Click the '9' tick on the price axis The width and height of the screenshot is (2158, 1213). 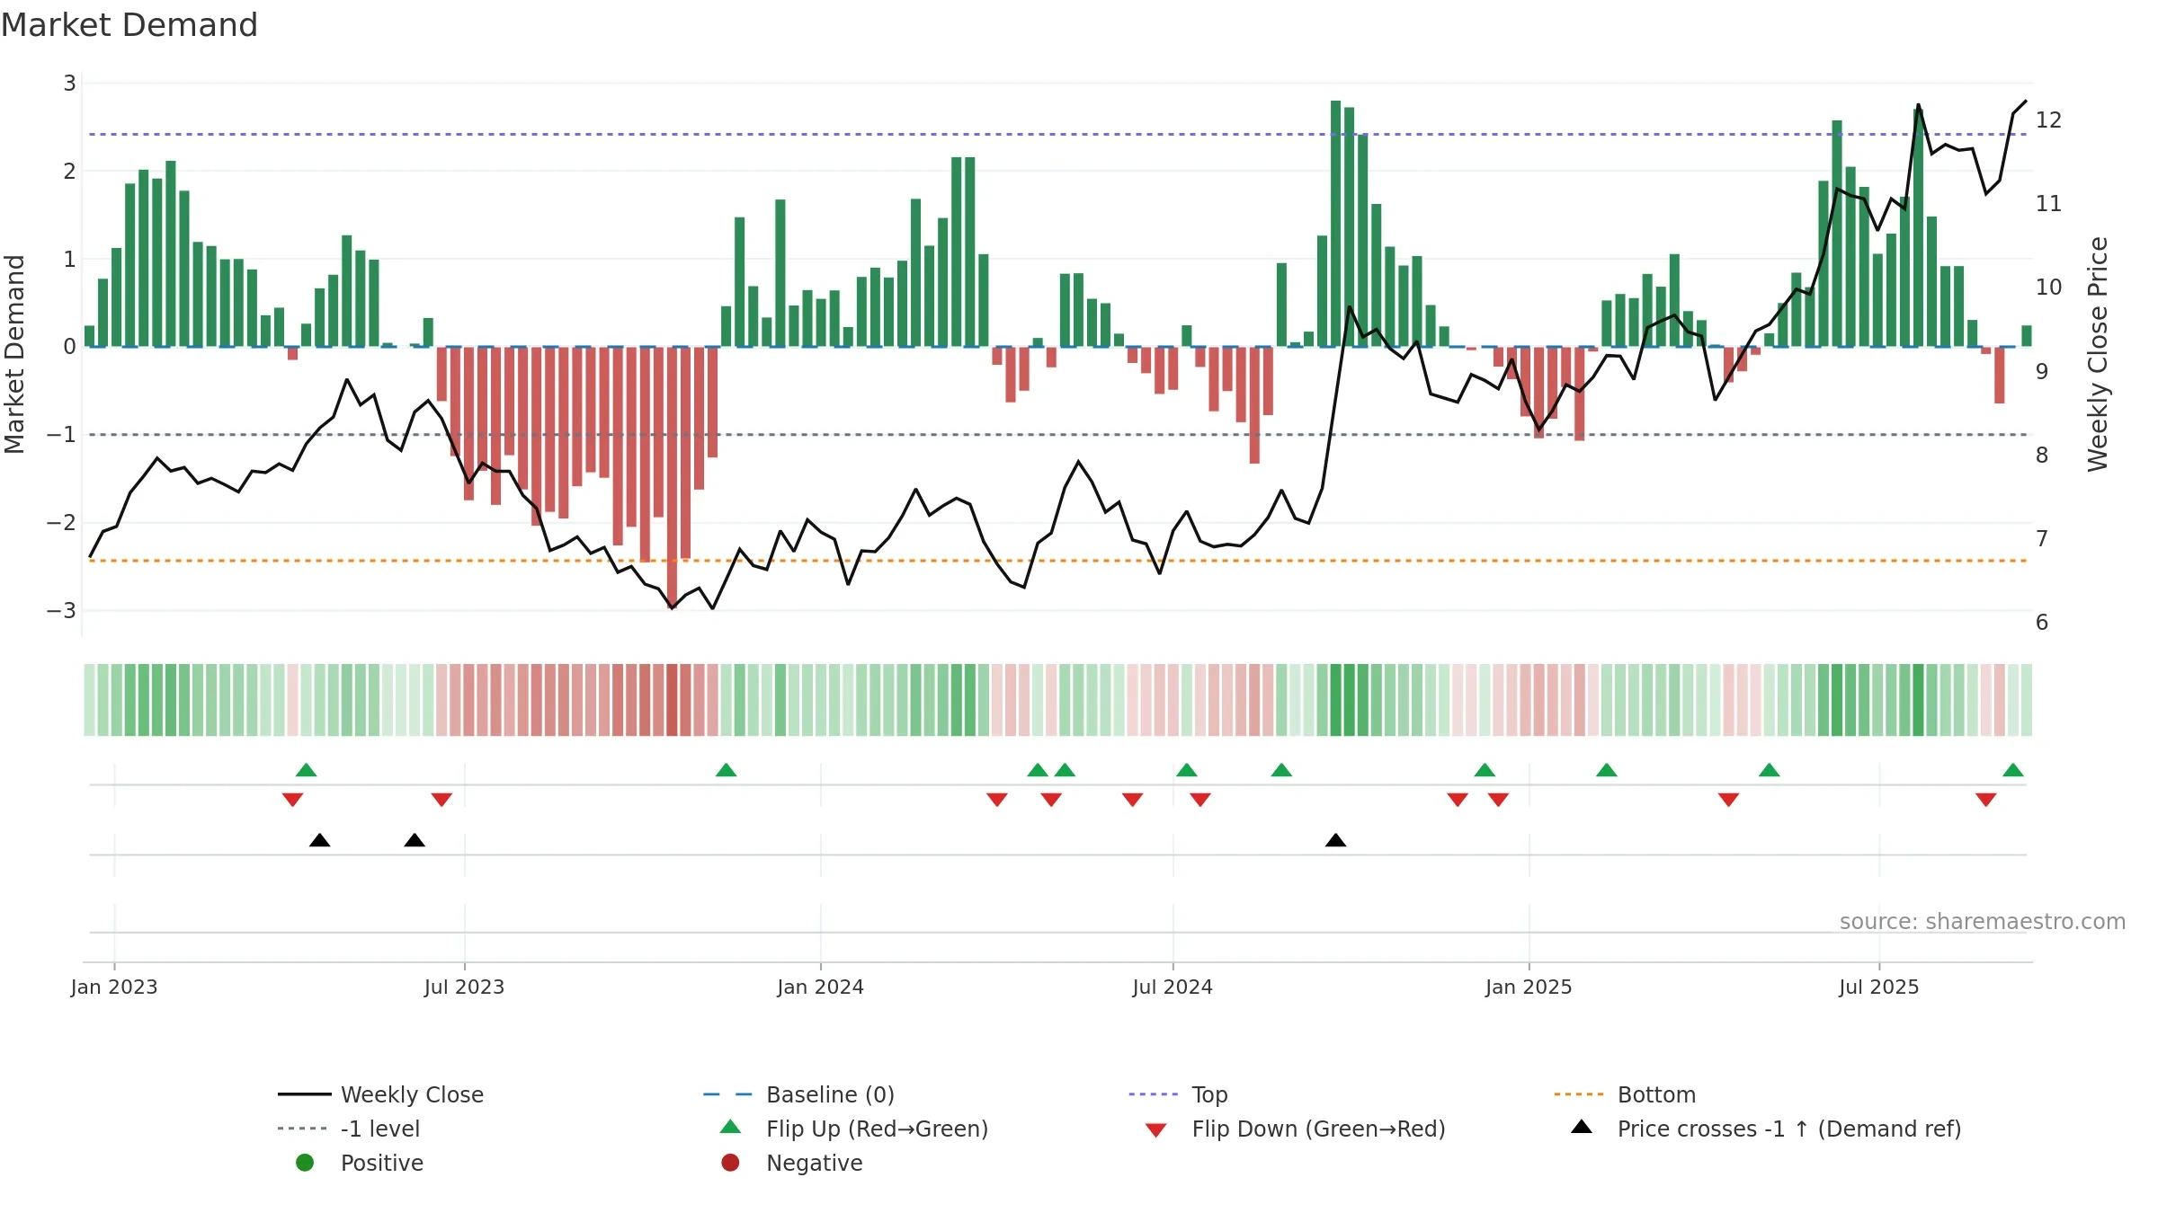(2042, 371)
